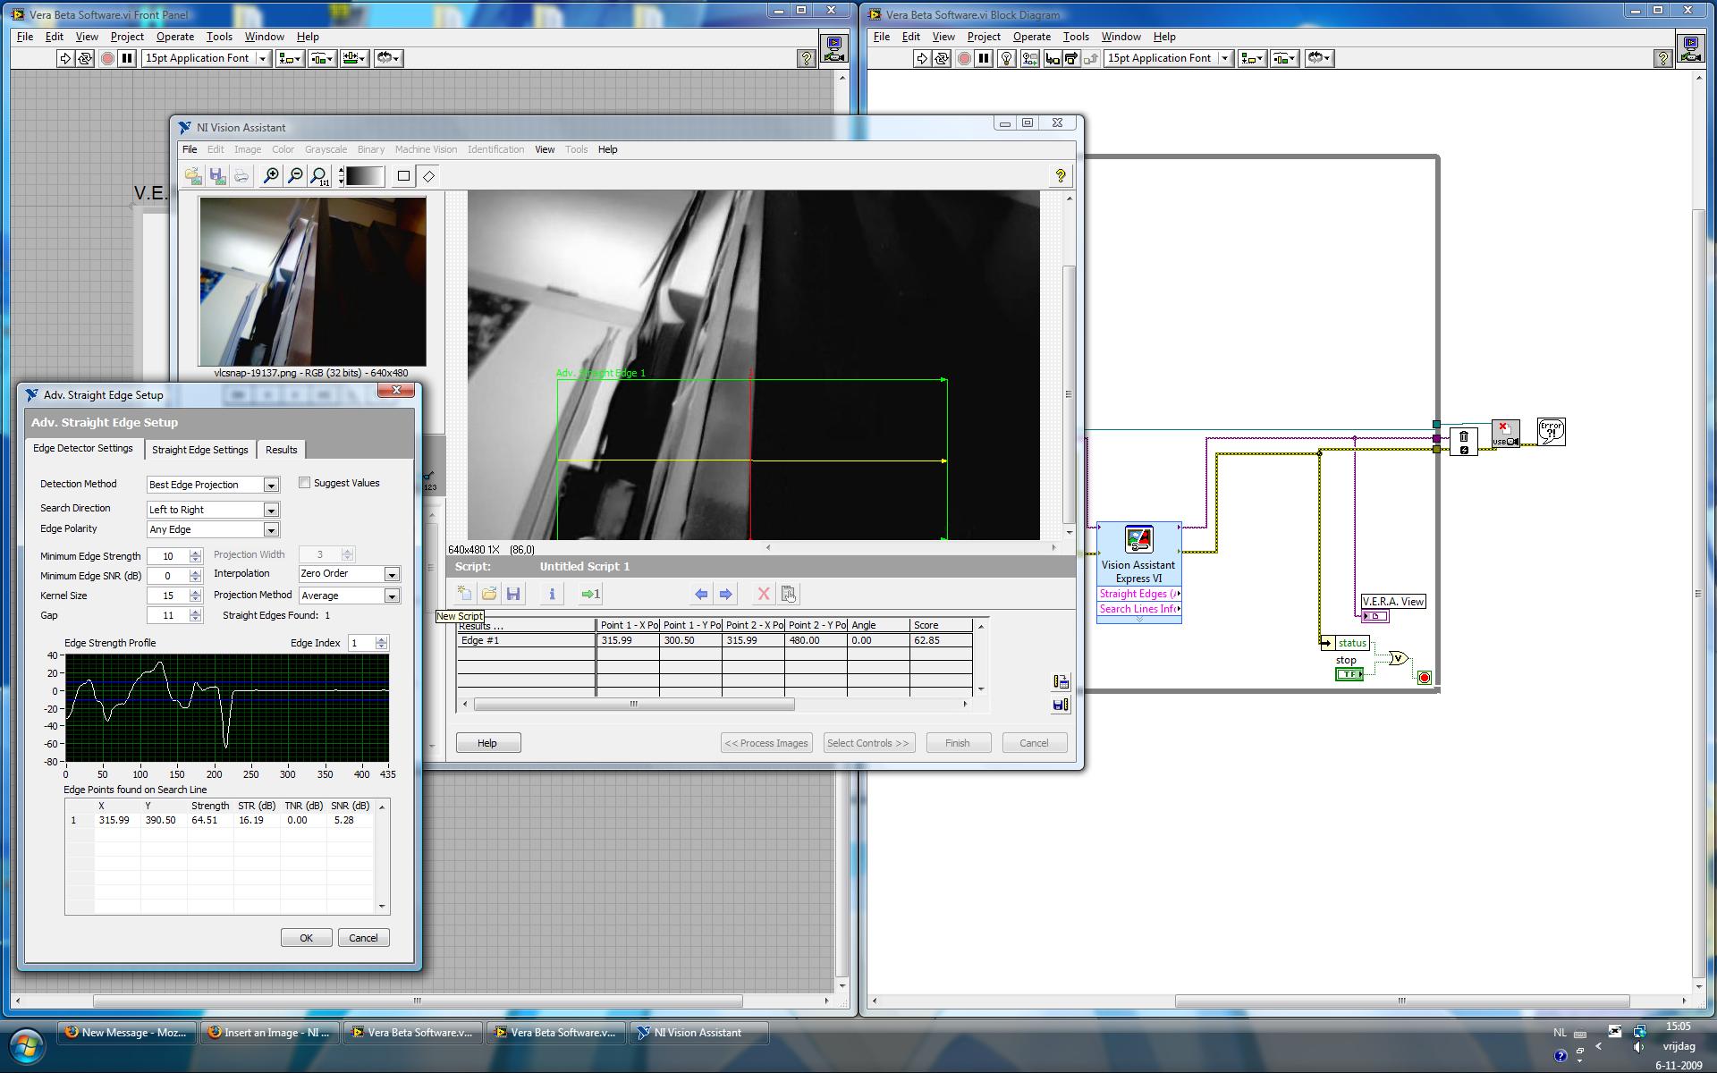The image size is (1717, 1073).
Task: Switch to Results tab
Action: click(x=281, y=450)
